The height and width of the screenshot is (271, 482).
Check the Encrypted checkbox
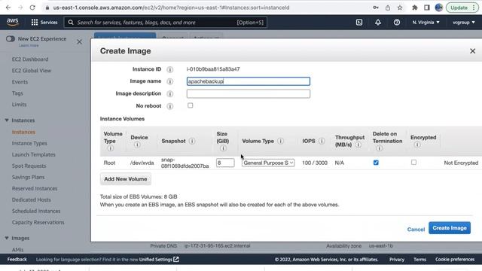[413, 163]
